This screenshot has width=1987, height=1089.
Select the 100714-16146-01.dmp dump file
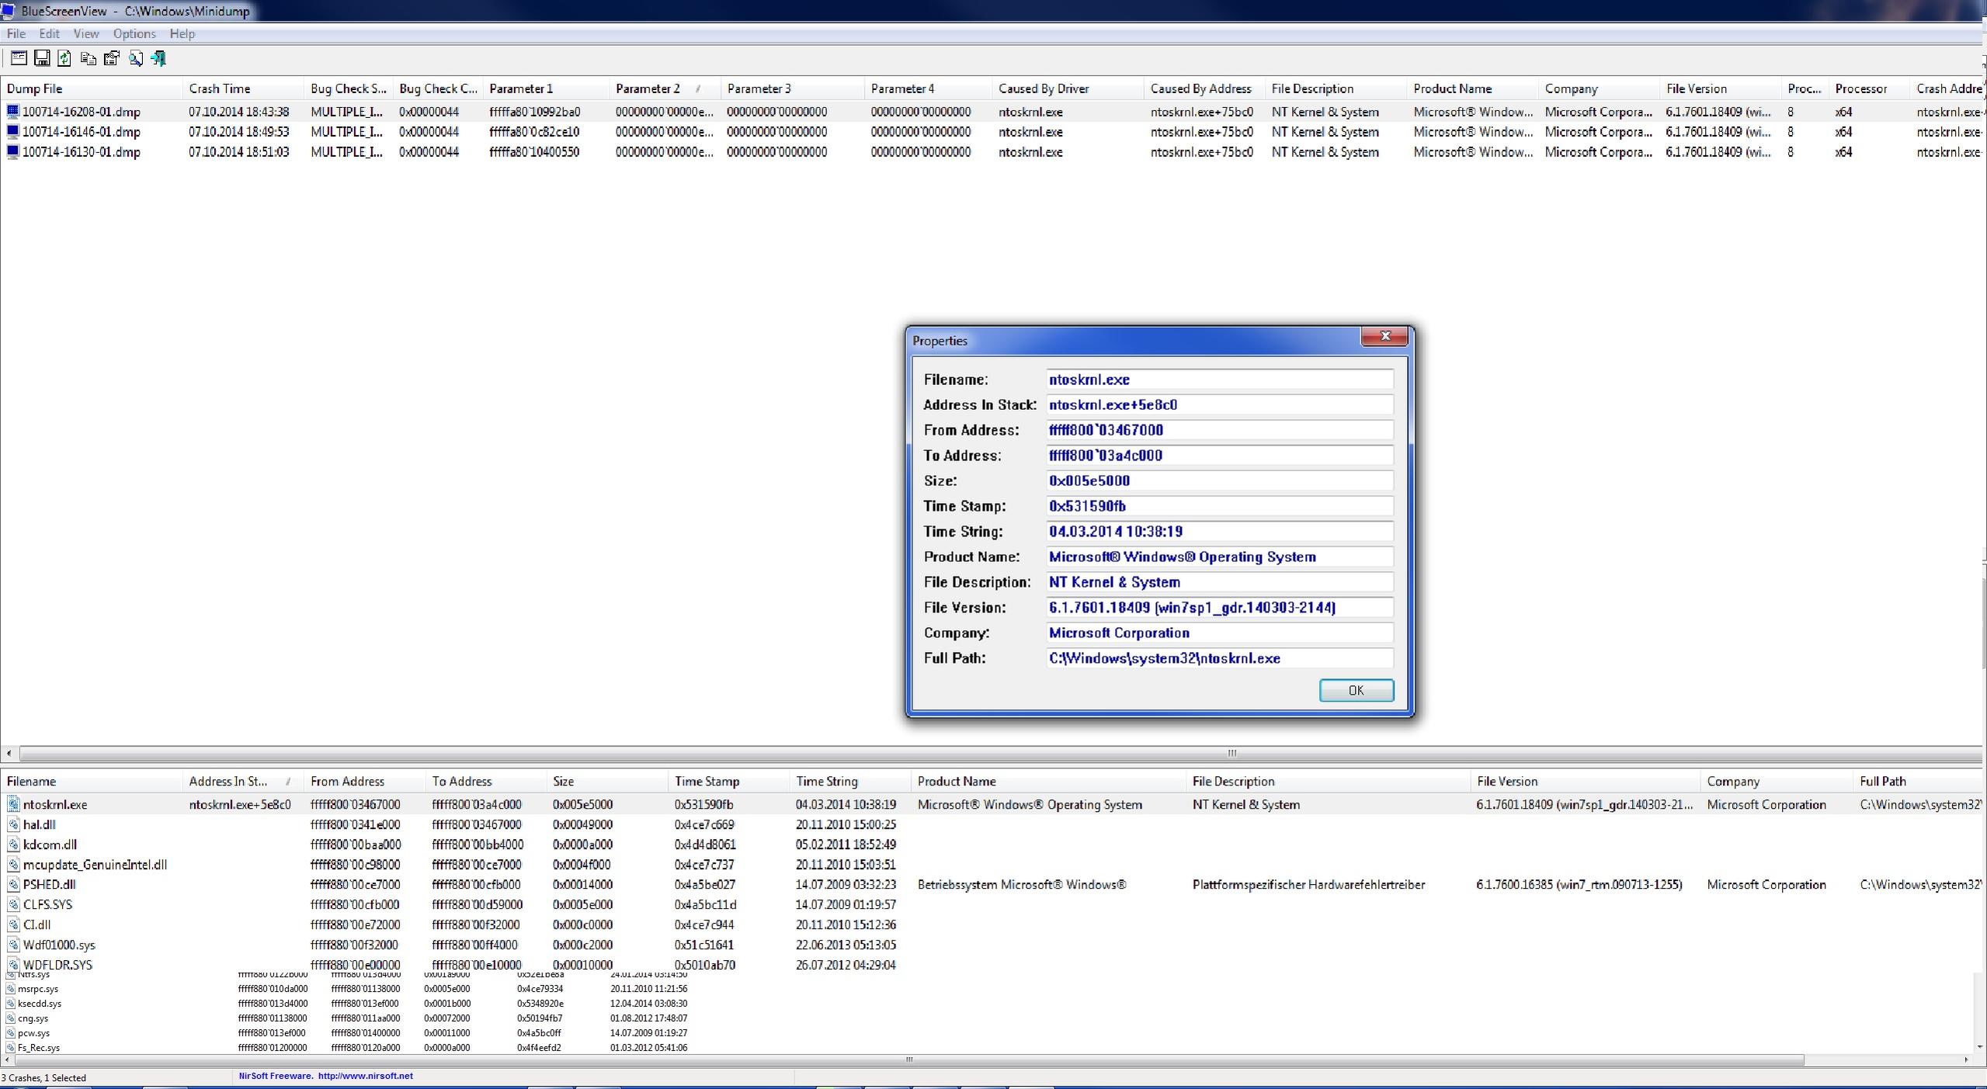pyautogui.click(x=81, y=132)
